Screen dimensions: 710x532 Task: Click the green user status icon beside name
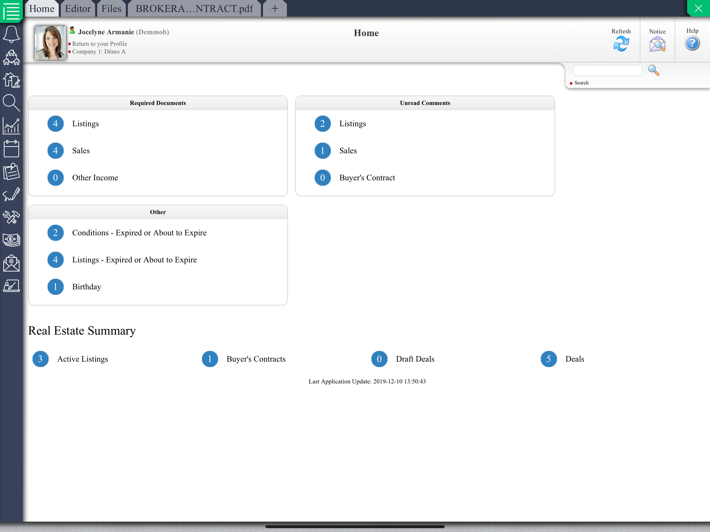(x=72, y=30)
